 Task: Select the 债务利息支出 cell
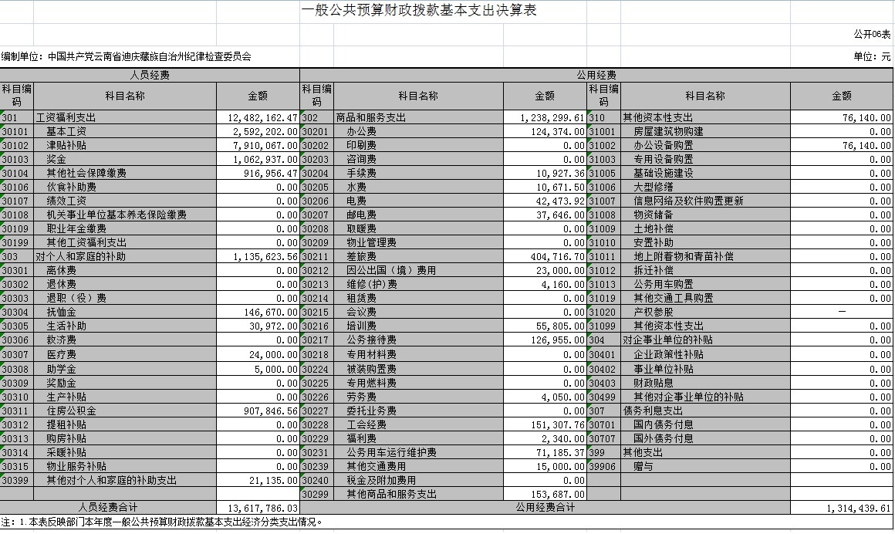[705, 411]
